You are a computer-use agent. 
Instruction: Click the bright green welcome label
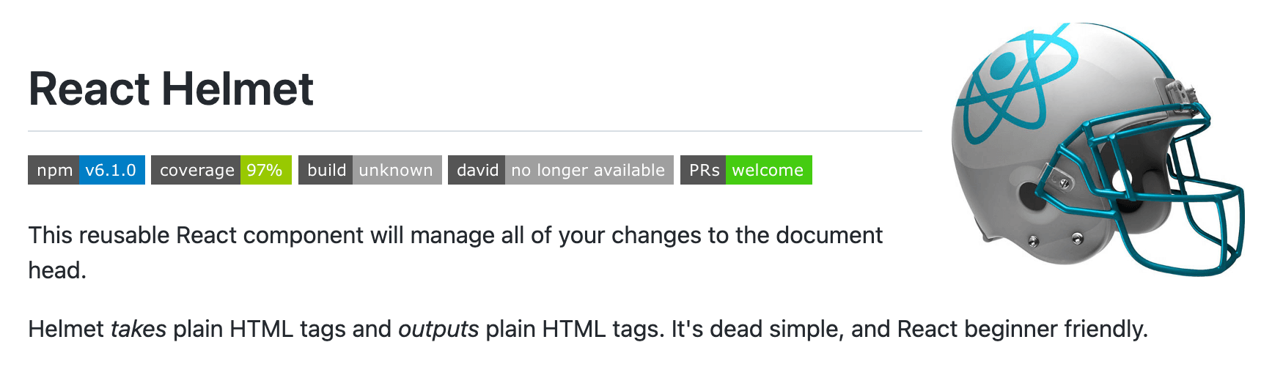[x=769, y=170]
